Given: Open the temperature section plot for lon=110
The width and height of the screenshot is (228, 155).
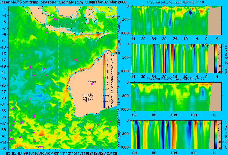Looking at the screenshot, I should (x=176, y=20).
